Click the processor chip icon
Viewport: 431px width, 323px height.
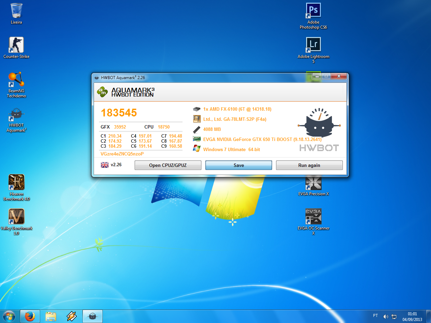click(x=197, y=109)
